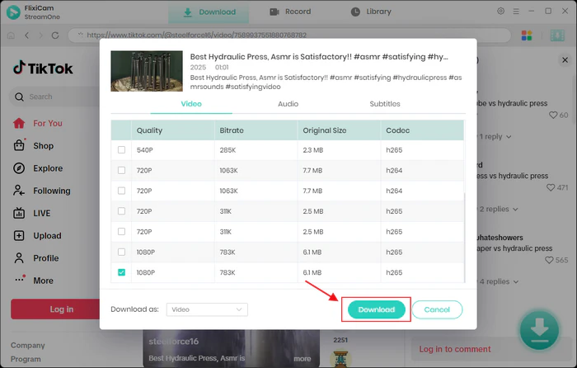577x368 pixels.
Task: Open the 'Download as' Video dropdown
Action: [x=206, y=309]
